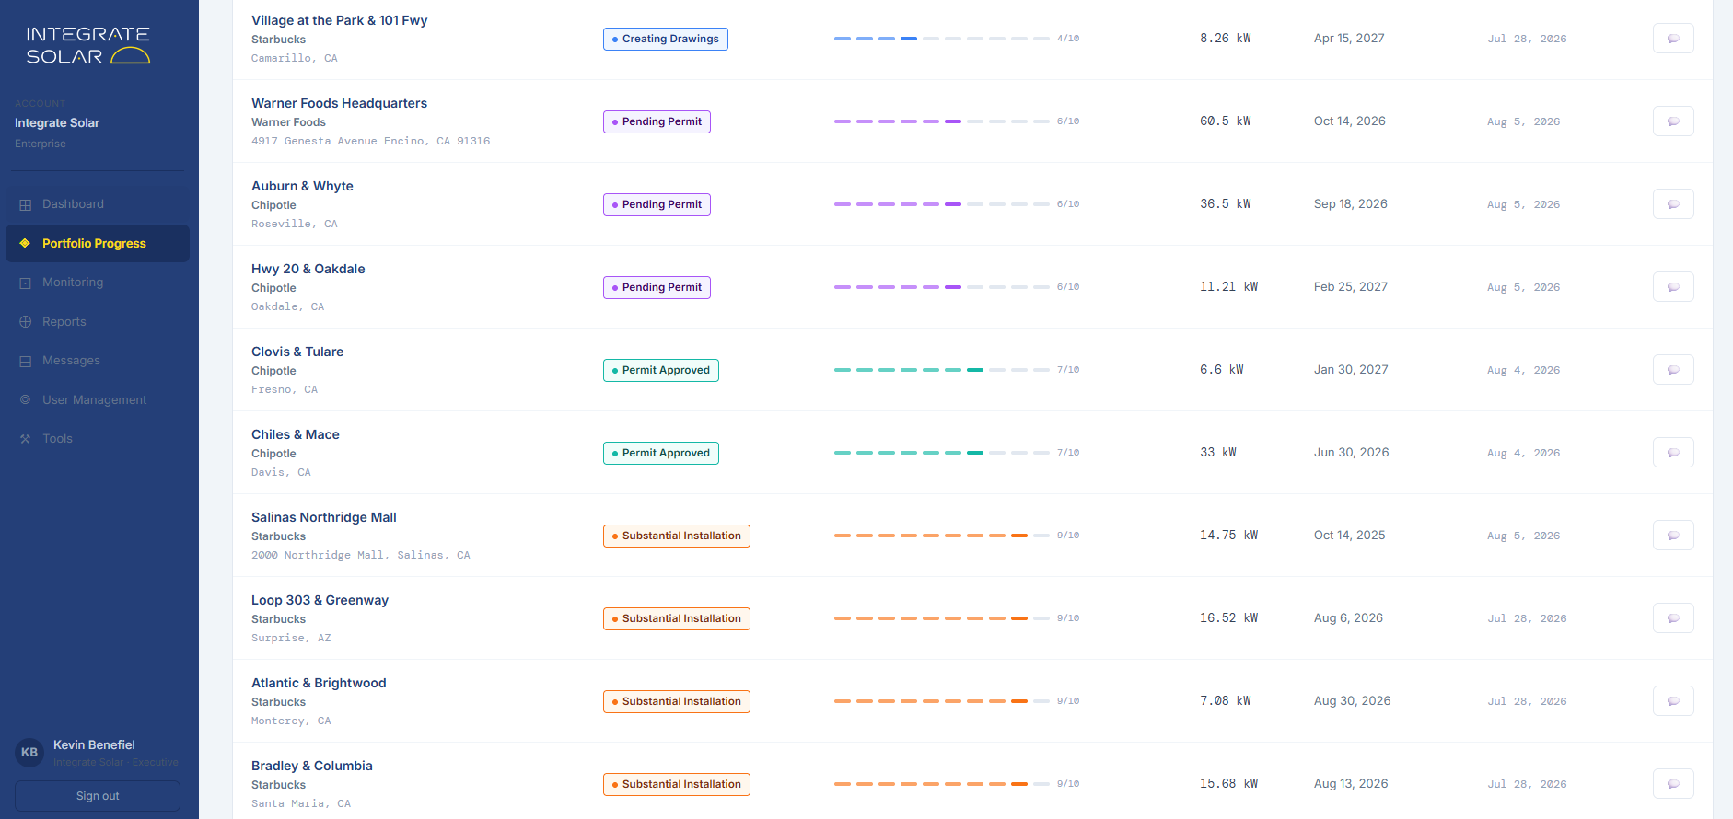
Task: Click the Tools wrench icon
Action: pos(26,439)
